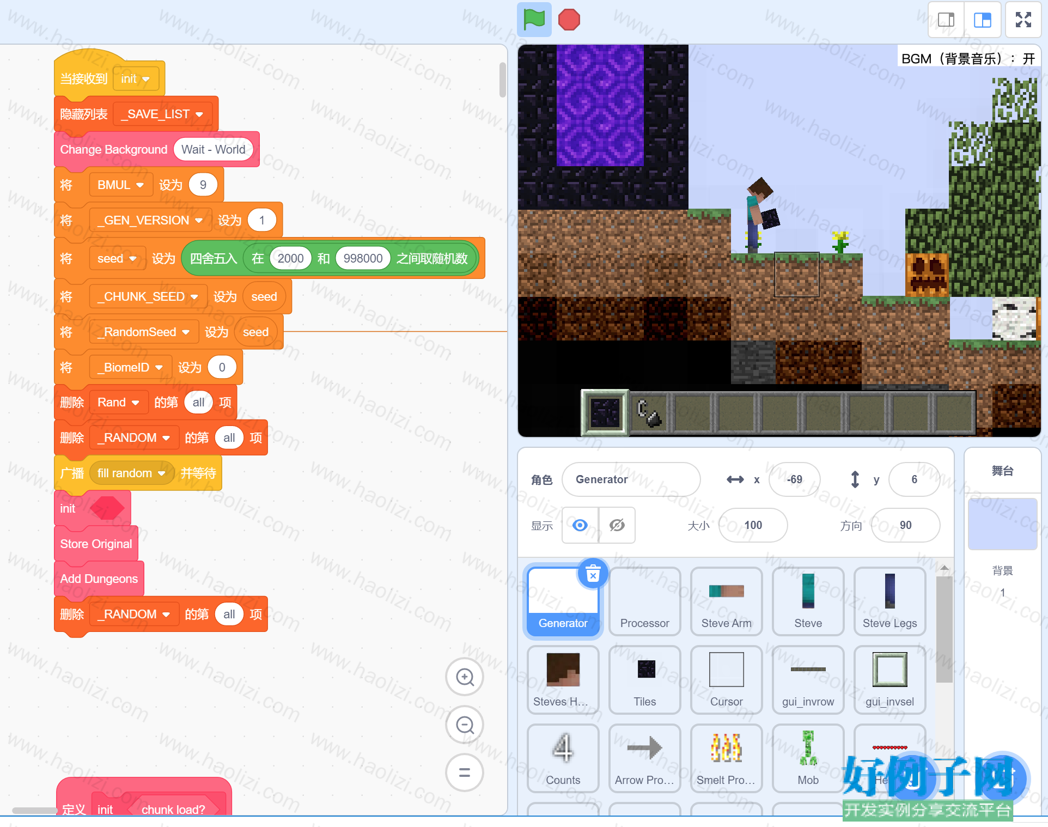Open the BMUL variable dropdown
The width and height of the screenshot is (1048, 827).
(120, 185)
